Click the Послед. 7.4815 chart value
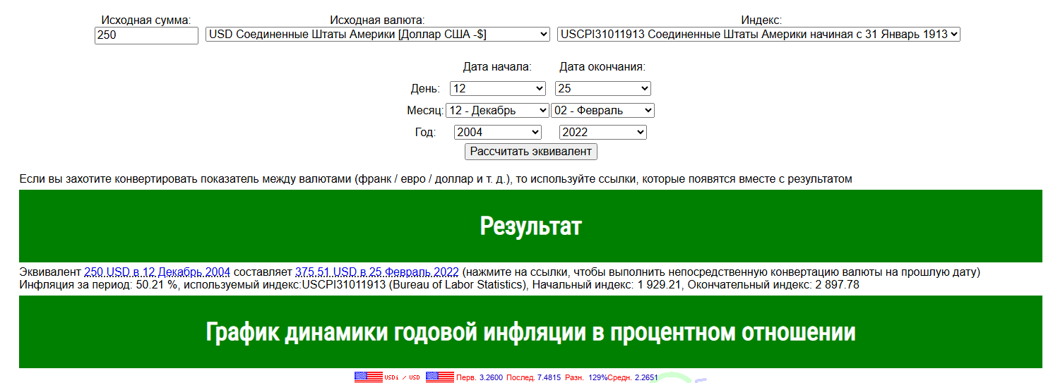Image resolution: width=1053 pixels, height=383 pixels. (533, 378)
